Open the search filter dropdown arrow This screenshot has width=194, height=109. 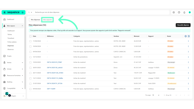tap(31, 12)
